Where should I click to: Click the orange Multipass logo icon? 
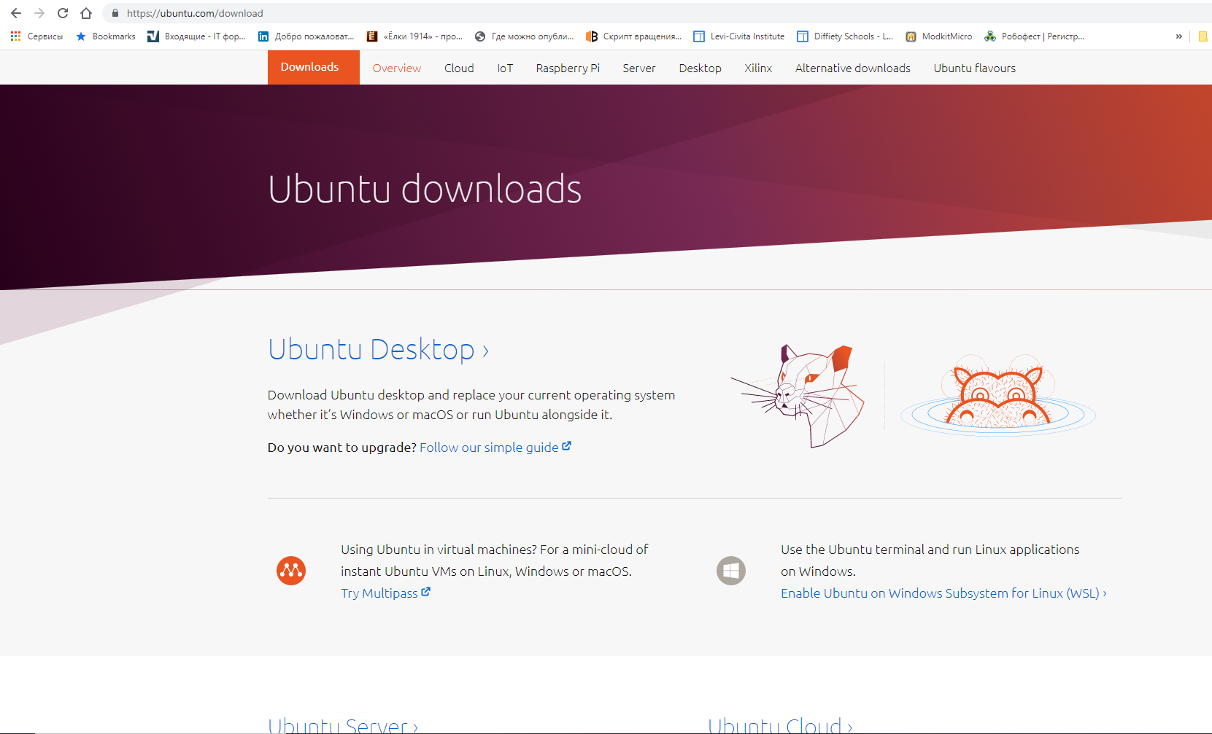pos(291,570)
